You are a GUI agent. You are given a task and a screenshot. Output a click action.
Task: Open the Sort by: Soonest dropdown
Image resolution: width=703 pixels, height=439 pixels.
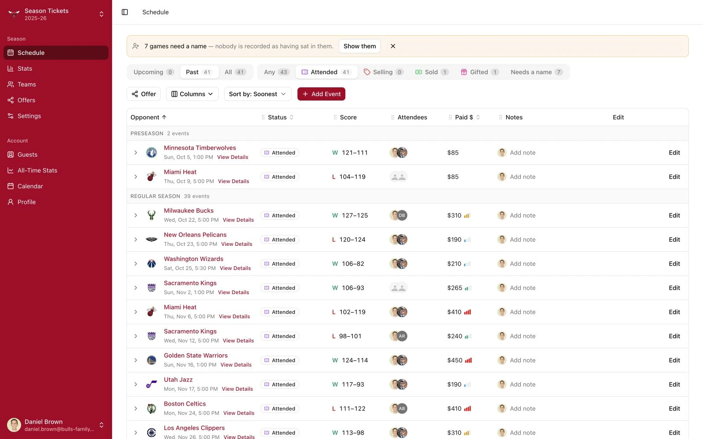pos(258,94)
